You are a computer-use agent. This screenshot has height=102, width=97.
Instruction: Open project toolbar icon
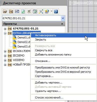5,11
